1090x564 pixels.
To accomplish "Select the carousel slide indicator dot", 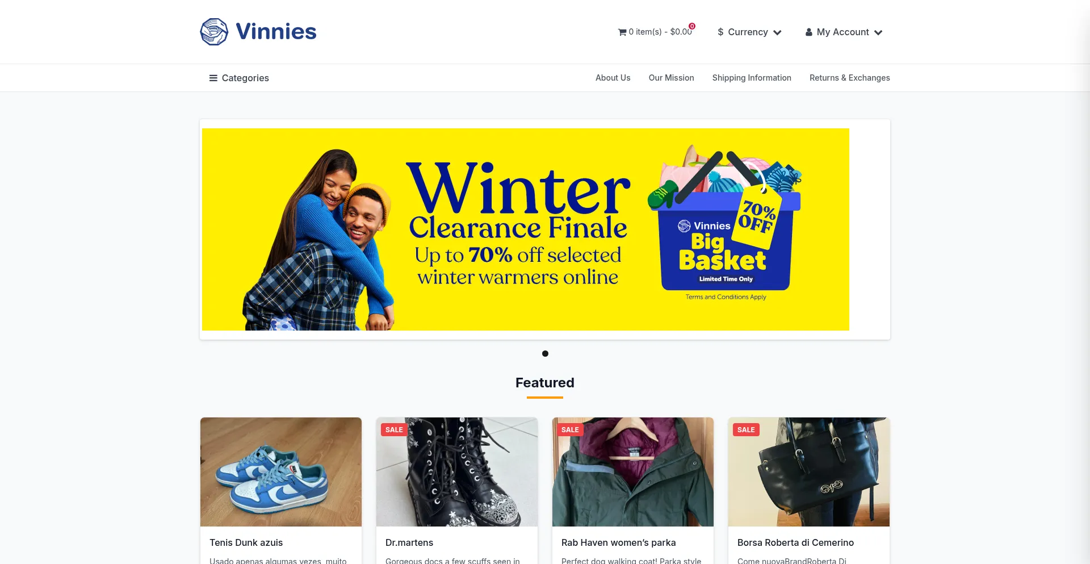I will [545, 353].
